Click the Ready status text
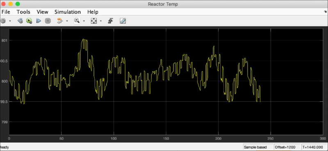This screenshot has width=328, height=151. click(5, 147)
